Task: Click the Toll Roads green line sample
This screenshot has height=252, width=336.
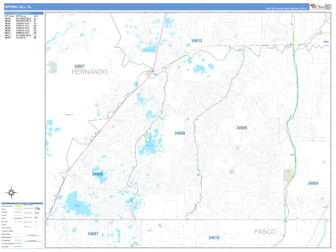Action: (18, 246)
